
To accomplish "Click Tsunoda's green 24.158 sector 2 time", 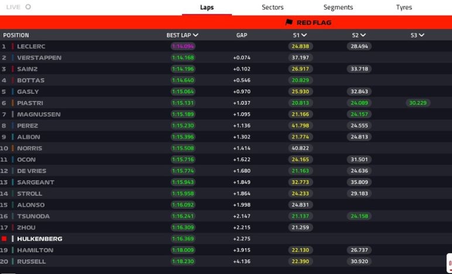I will click(359, 216).
